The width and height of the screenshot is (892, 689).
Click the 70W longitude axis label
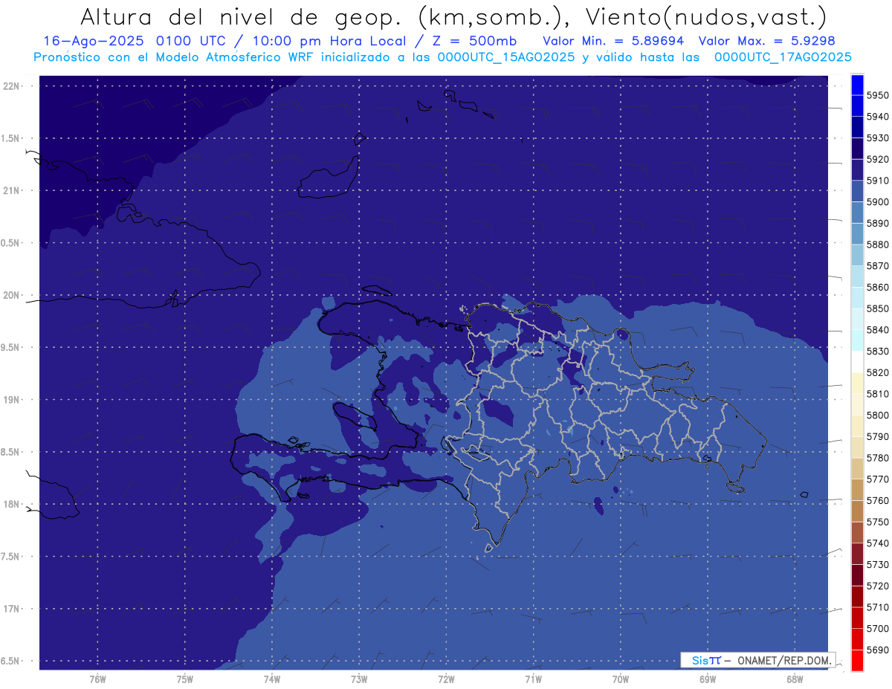point(621,679)
